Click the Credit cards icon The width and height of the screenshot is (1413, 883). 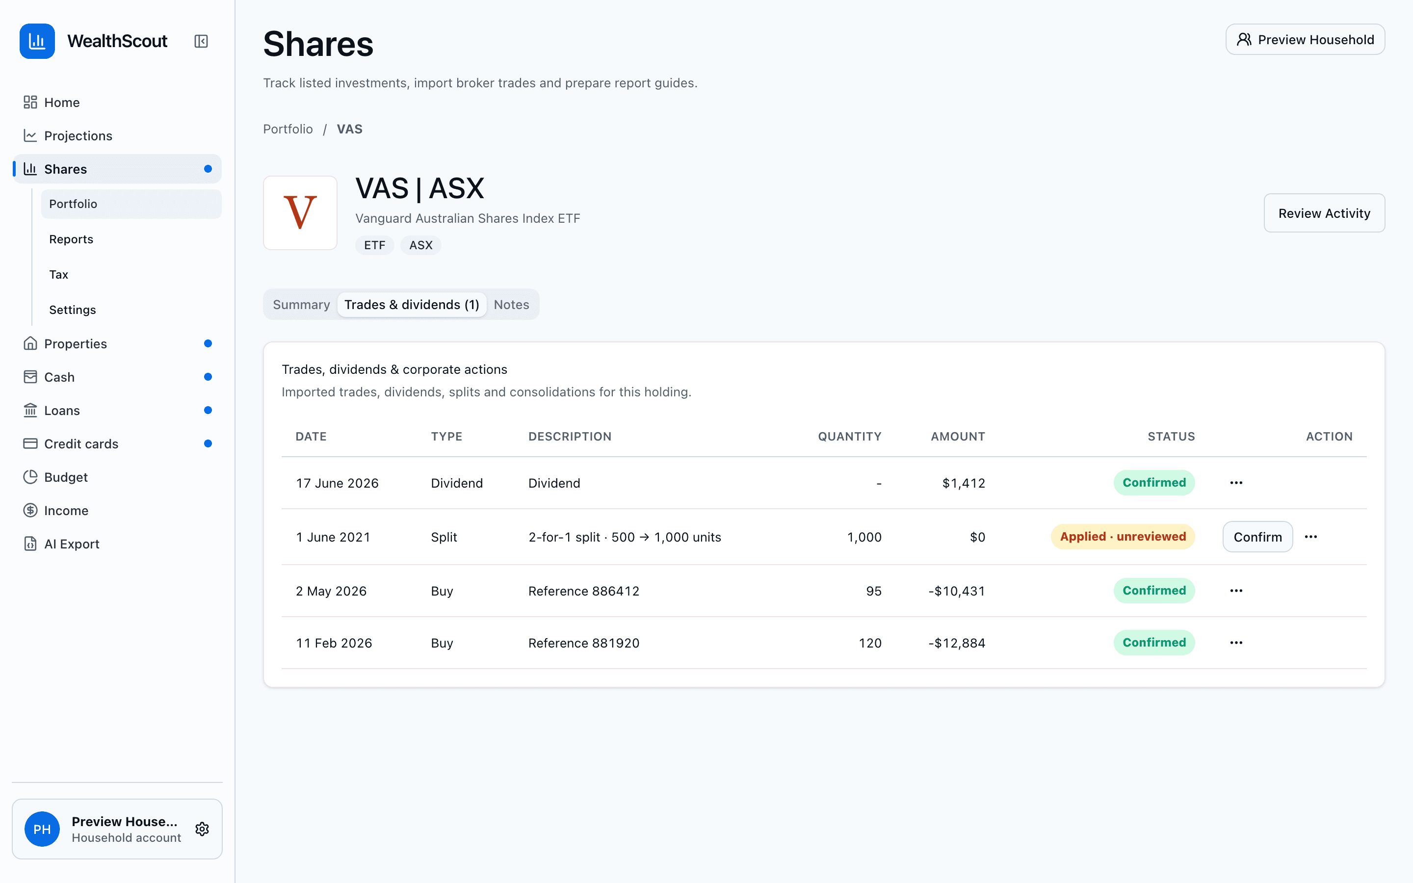point(30,443)
